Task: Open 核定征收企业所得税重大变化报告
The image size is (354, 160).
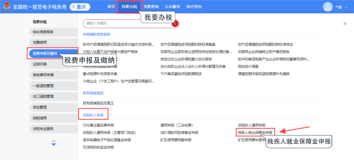Action: (186, 59)
